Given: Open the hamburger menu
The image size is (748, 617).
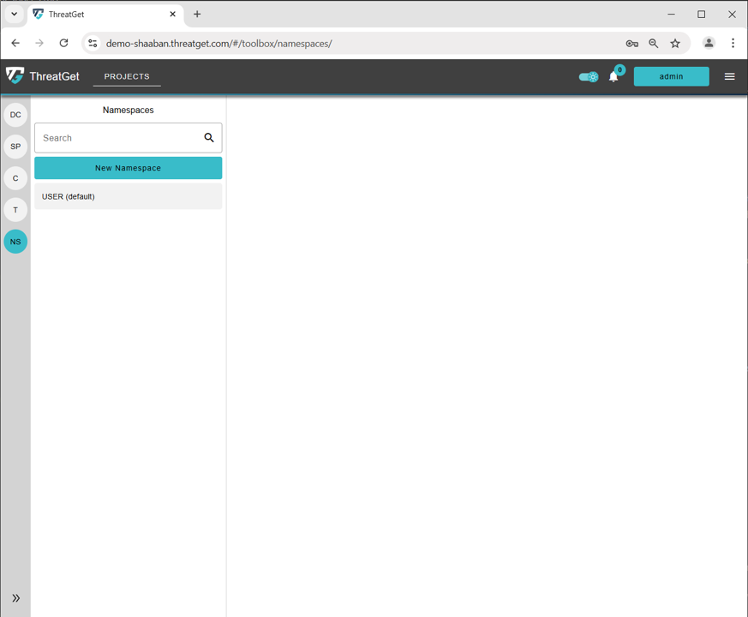Looking at the screenshot, I should coord(730,76).
